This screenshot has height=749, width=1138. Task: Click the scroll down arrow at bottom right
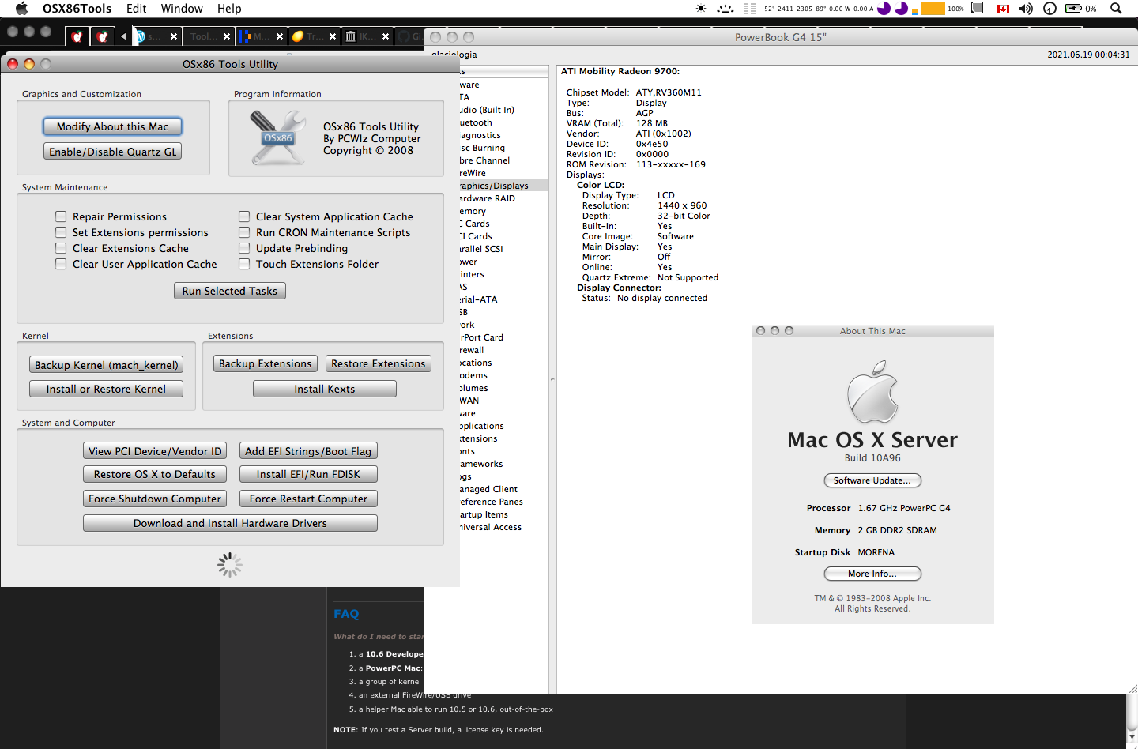click(x=1132, y=736)
